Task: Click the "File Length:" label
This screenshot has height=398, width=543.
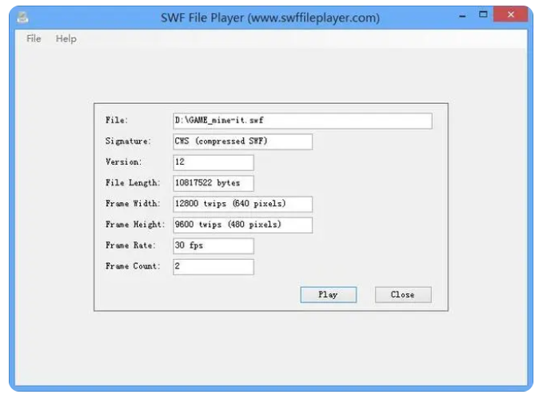Action: [133, 183]
